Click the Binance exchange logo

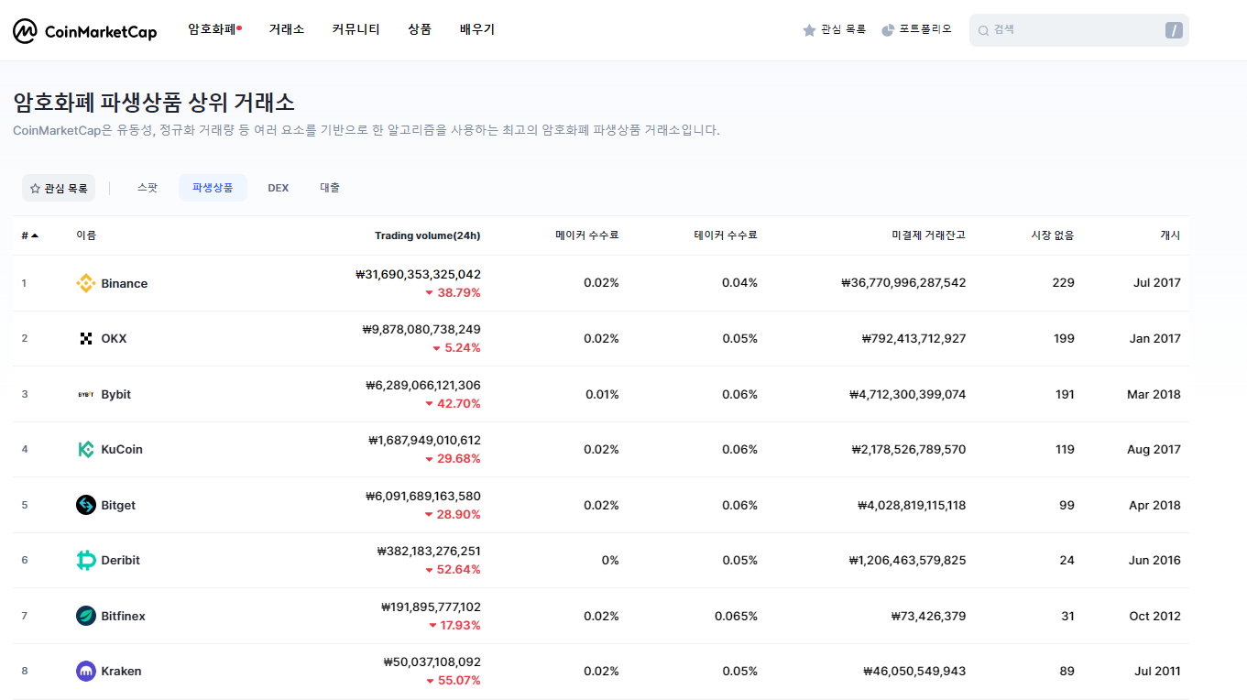click(x=86, y=283)
